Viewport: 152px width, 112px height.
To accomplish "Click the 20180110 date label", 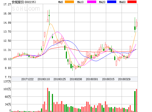I will click(44, 79).
